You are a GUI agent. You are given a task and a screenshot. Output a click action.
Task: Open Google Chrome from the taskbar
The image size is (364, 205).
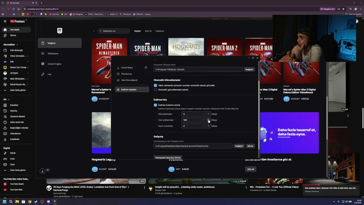point(30,202)
